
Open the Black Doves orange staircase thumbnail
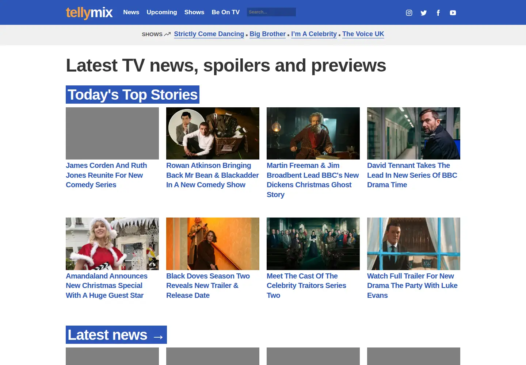(213, 244)
